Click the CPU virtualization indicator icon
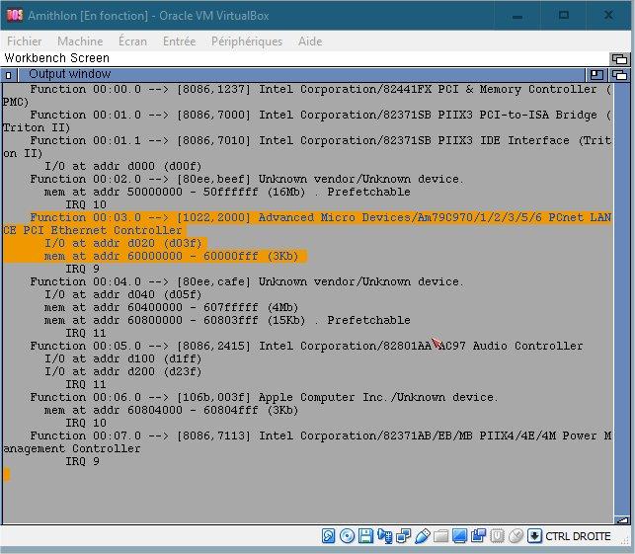 click(x=497, y=536)
